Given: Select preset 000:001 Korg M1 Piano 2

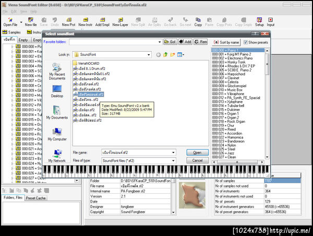Looking at the screenshot, I should pos(232,54).
